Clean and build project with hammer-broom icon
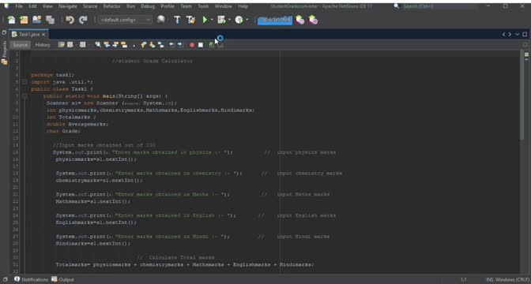This screenshot has width=531, height=284. pos(190,20)
